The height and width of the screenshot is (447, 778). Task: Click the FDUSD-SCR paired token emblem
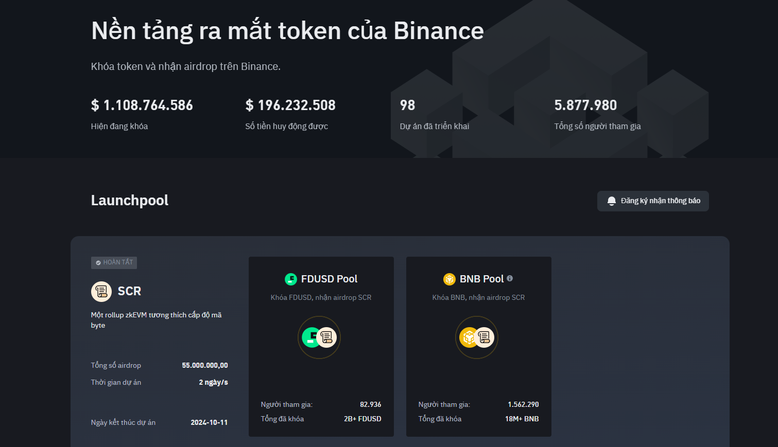coord(319,337)
